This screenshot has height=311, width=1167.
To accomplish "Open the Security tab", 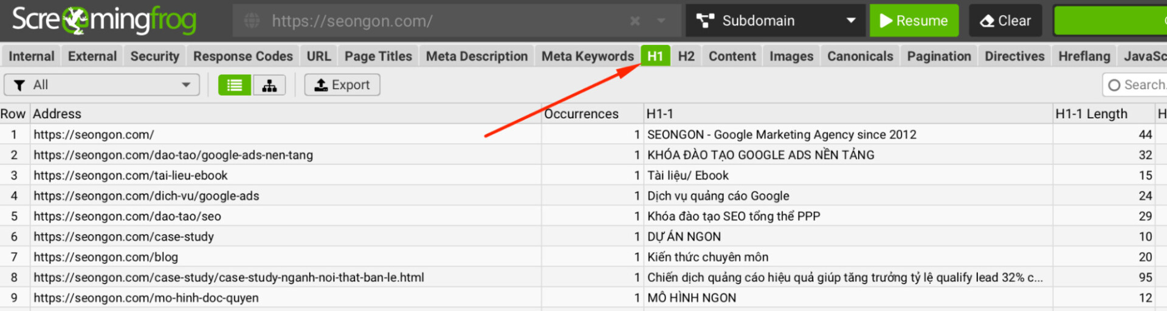I will [155, 56].
